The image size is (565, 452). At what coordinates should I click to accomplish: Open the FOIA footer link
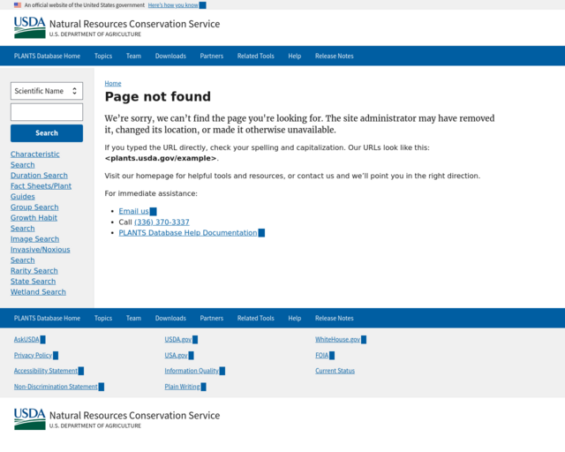coord(321,356)
